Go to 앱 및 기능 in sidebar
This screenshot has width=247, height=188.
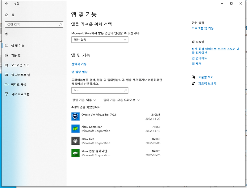pyautogui.click(x=18, y=46)
